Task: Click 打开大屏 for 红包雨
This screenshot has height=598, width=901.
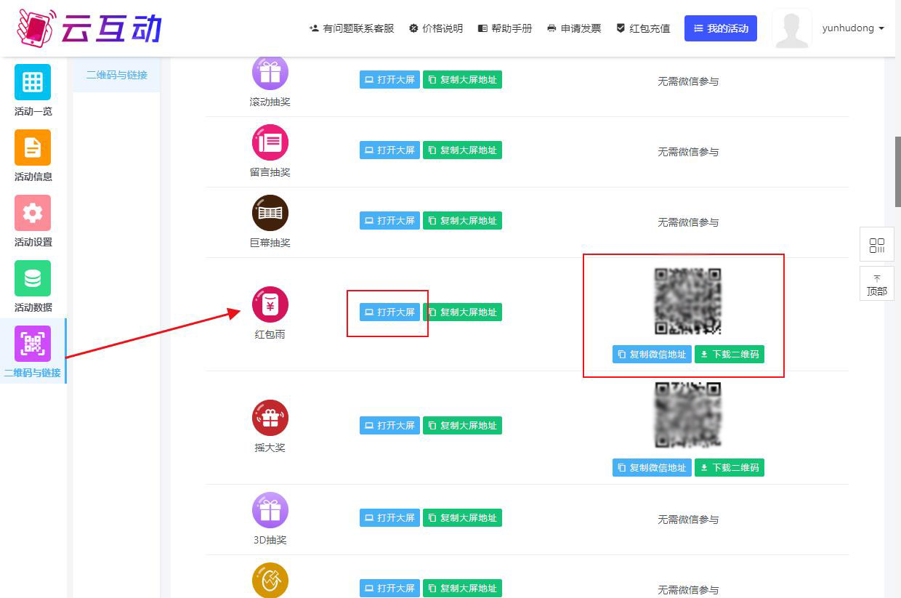Action: (389, 312)
